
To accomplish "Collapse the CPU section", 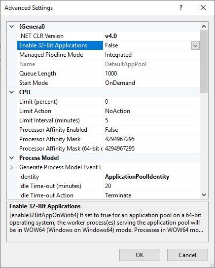I will 12,92.
